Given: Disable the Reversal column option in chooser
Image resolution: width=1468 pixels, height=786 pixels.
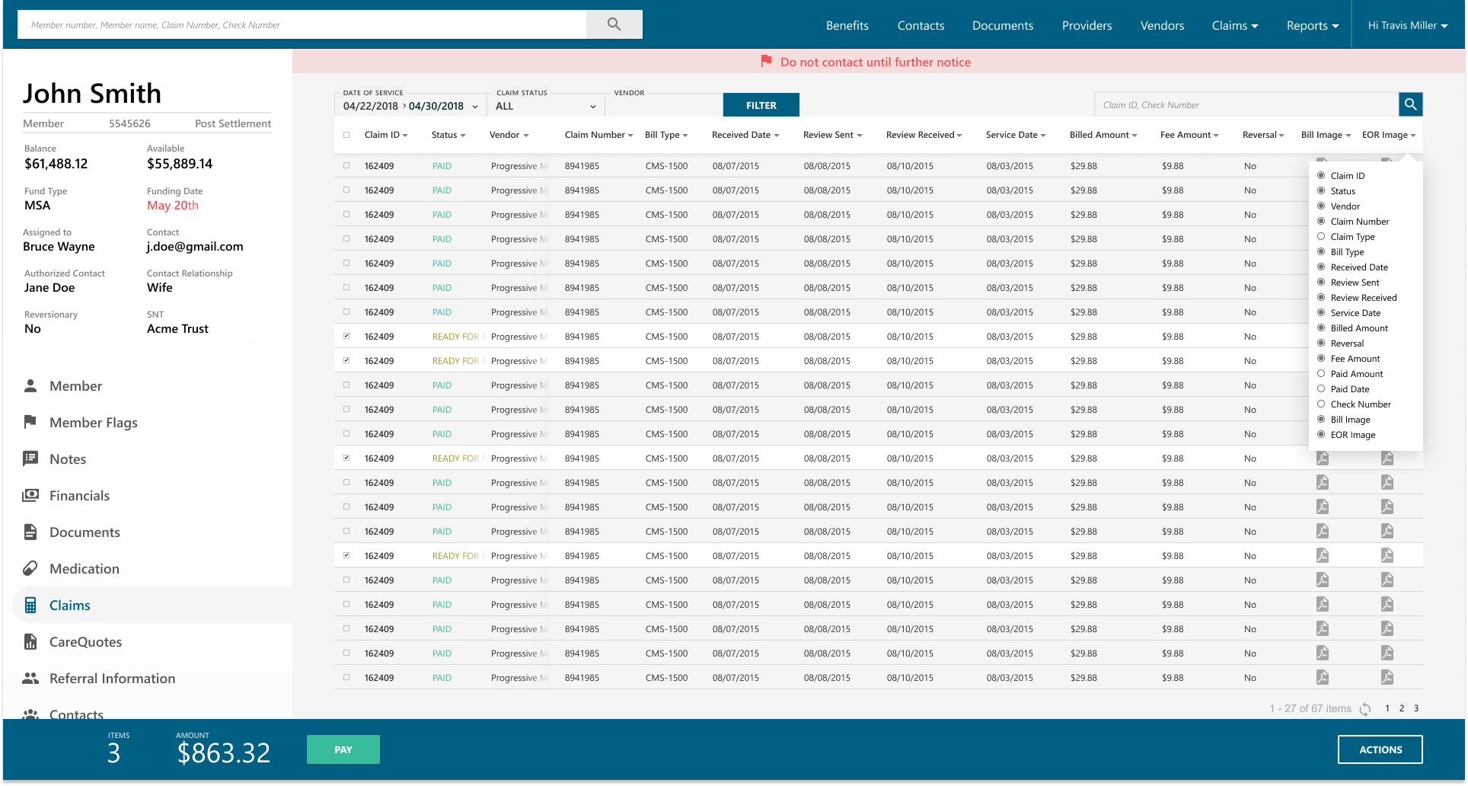Looking at the screenshot, I should (x=1321, y=343).
